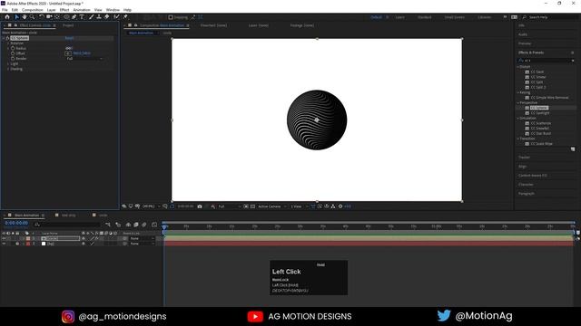Select the Ellipse shape tool
Viewport: 581px width, 326px height.
[x=66, y=17]
